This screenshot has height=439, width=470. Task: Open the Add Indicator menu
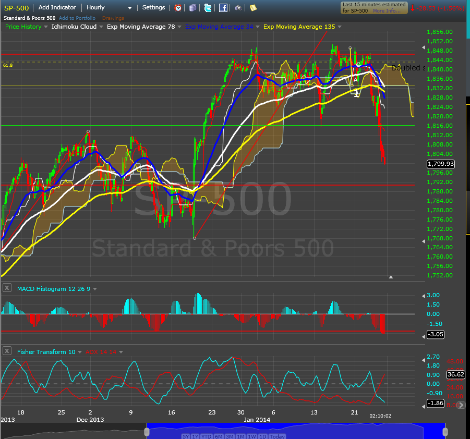tap(57, 7)
